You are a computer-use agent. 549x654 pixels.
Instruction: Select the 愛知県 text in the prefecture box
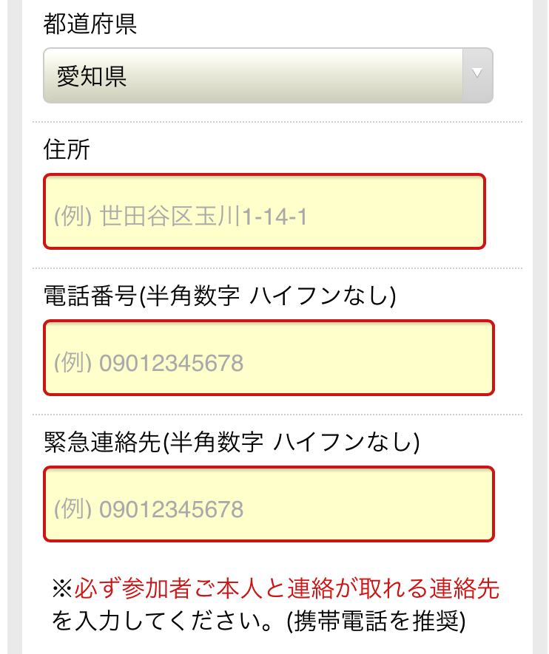92,77
